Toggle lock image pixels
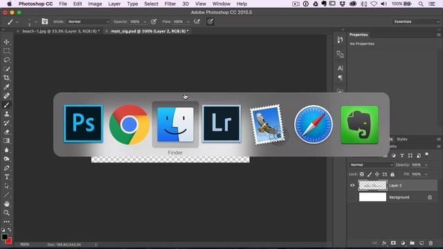Image resolution: width=443 pixels, height=249 pixels. 369,174
